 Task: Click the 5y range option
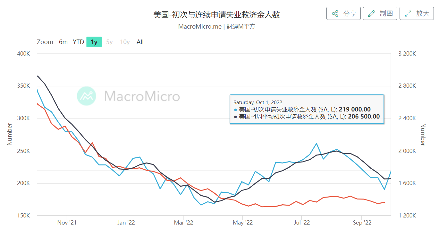point(109,42)
